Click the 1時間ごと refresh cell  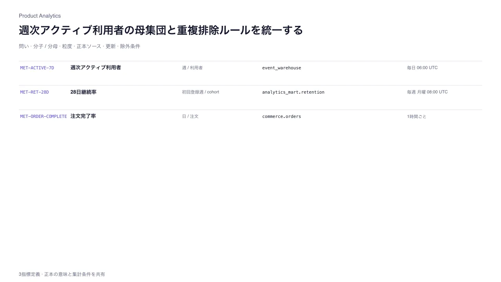[x=417, y=116]
